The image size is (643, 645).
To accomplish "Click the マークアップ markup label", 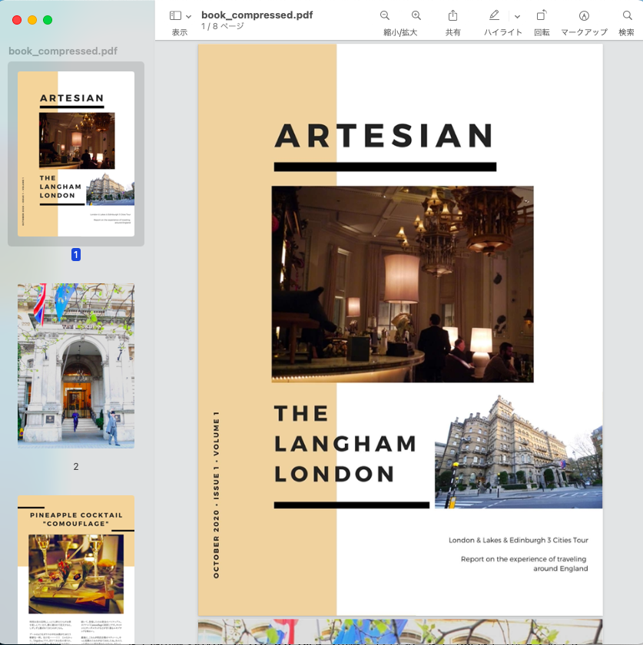I will [x=584, y=32].
